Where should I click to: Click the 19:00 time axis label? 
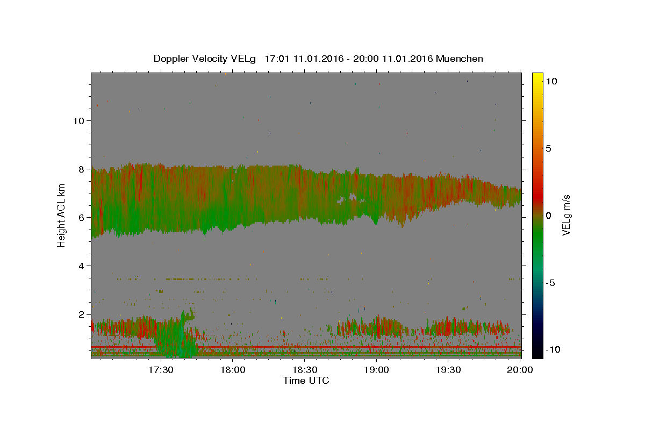[376, 370]
